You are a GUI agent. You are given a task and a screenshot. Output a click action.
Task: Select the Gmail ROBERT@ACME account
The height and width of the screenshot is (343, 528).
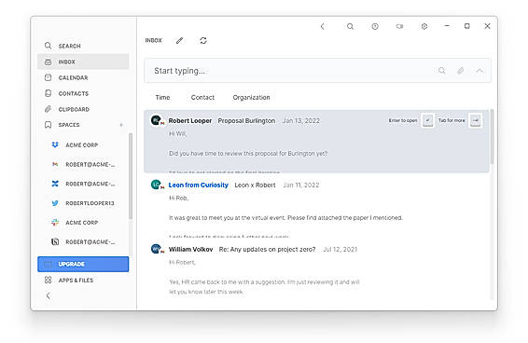click(83, 164)
